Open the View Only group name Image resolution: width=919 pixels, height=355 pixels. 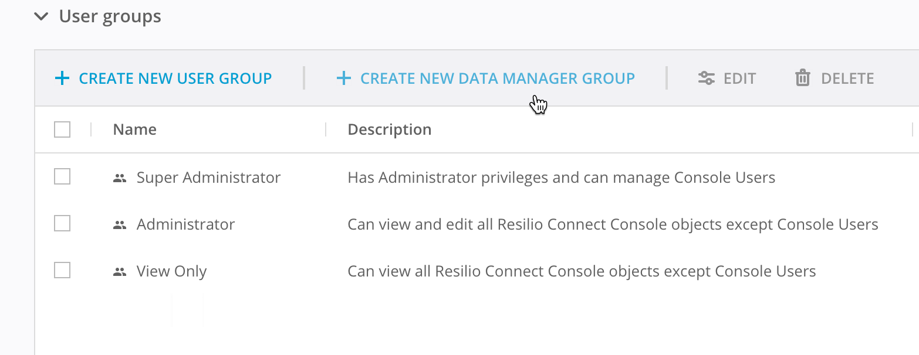(171, 271)
